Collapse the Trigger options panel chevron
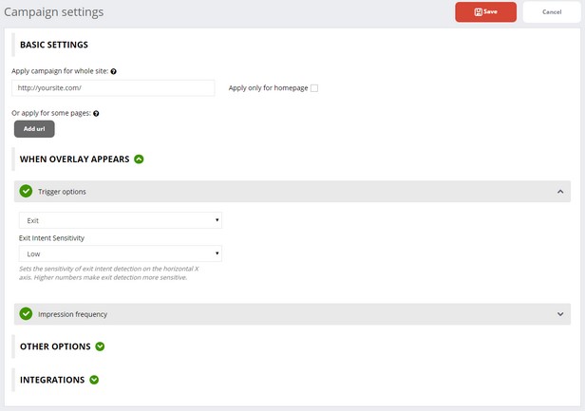 (x=560, y=192)
